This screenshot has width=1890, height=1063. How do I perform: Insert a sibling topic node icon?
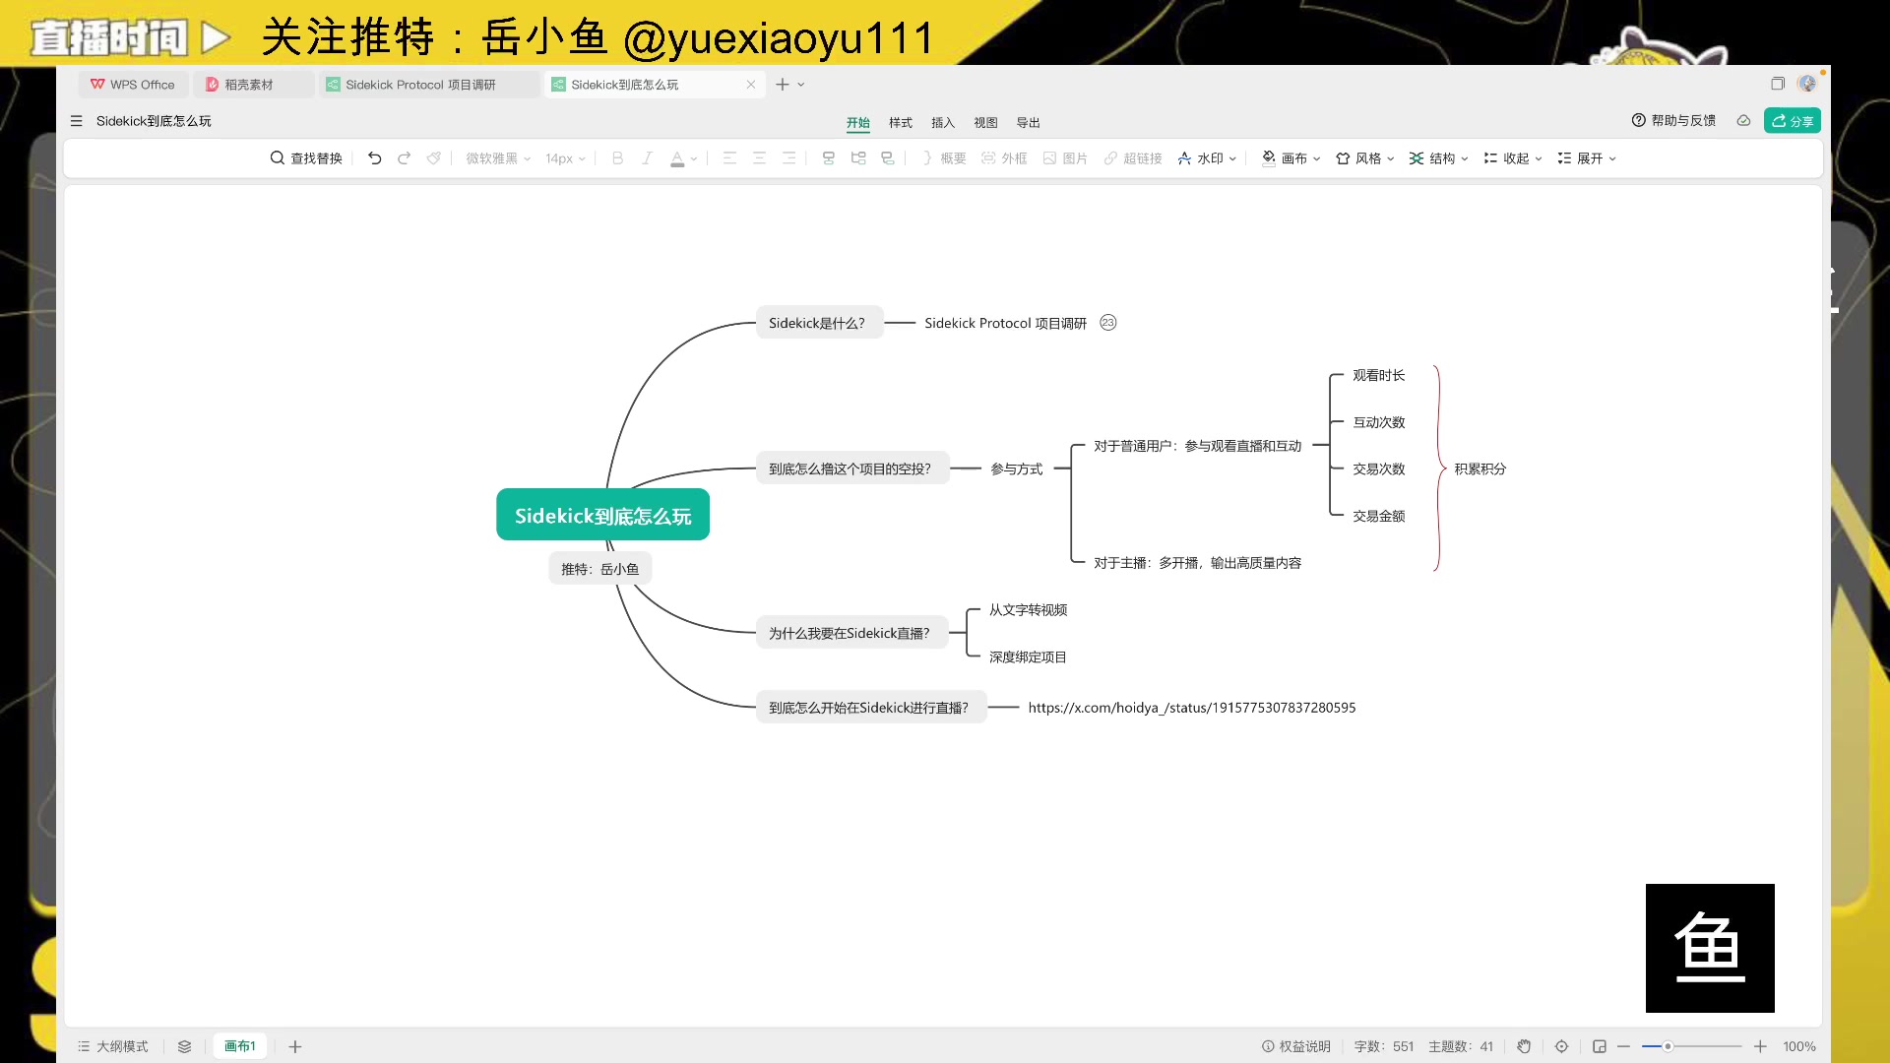829,158
